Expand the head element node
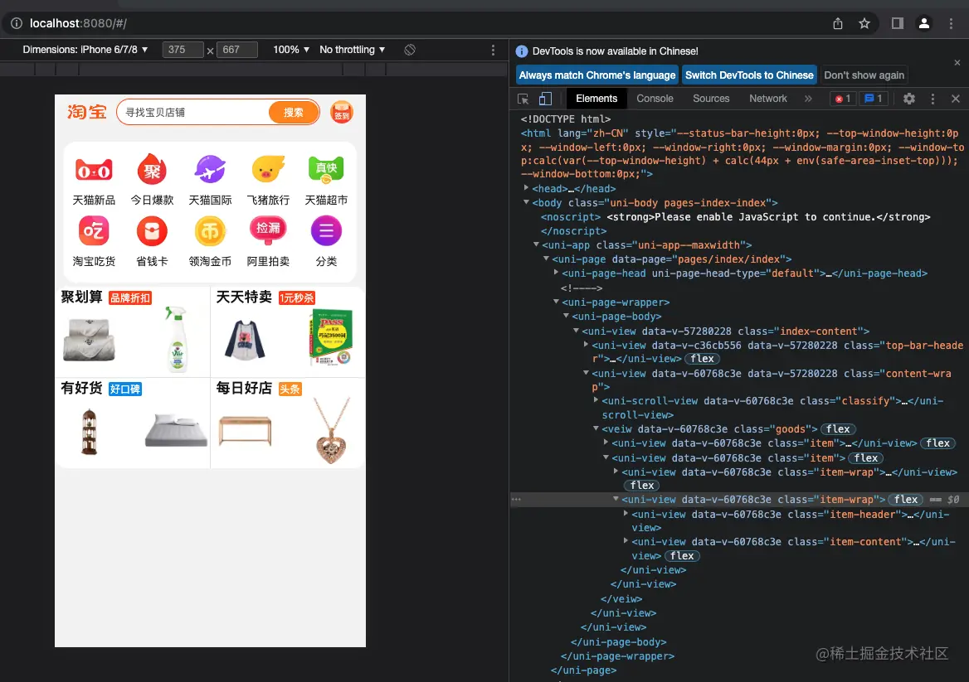Viewport: 969px width, 682px height. pyautogui.click(x=526, y=188)
